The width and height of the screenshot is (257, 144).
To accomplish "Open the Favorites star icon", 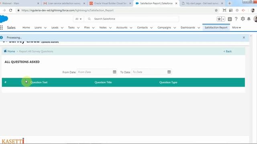I will 219,19.
